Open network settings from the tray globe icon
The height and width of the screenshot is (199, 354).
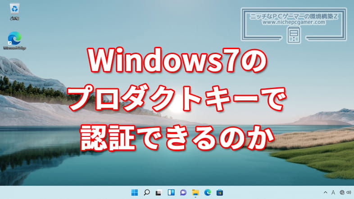[x=342, y=192]
